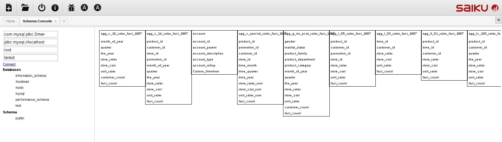
Task: Click time_month in agg_c_special table
Action: coord(248,65)
